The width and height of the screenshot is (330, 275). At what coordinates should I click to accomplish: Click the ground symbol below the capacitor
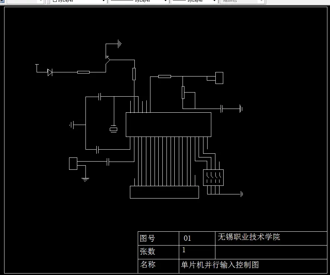(x=85, y=178)
